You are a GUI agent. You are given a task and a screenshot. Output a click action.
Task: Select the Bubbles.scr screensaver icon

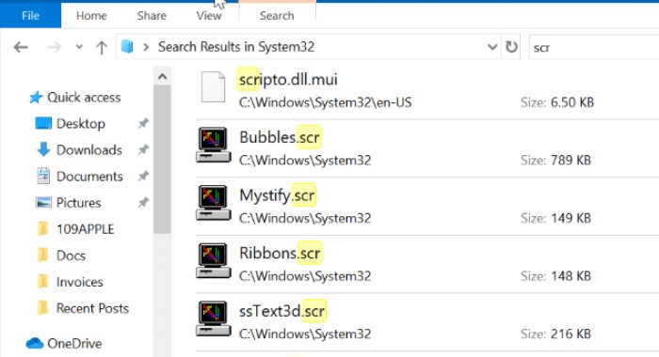pos(213,145)
